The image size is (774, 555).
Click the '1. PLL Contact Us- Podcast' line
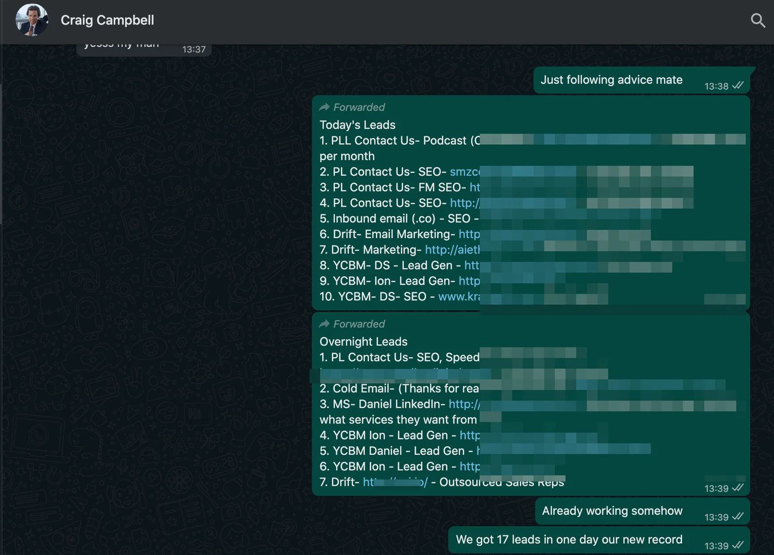point(400,140)
